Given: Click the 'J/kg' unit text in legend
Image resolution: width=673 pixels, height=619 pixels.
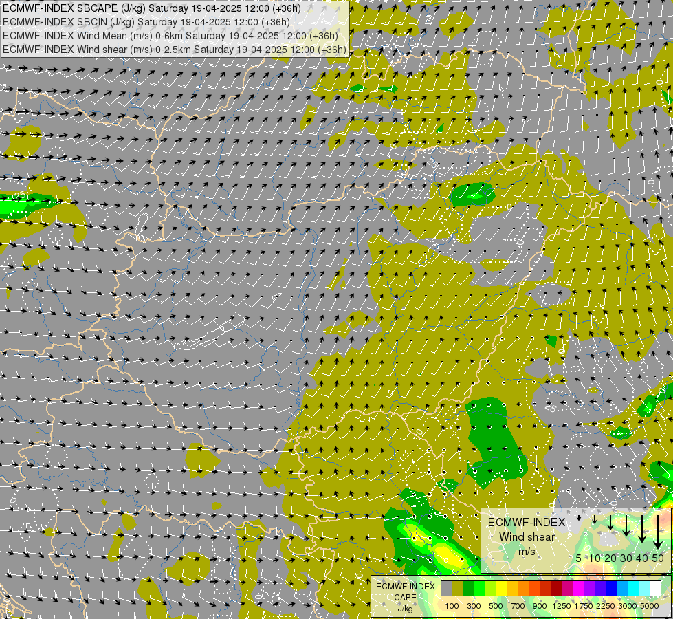Looking at the screenshot, I should [405, 609].
